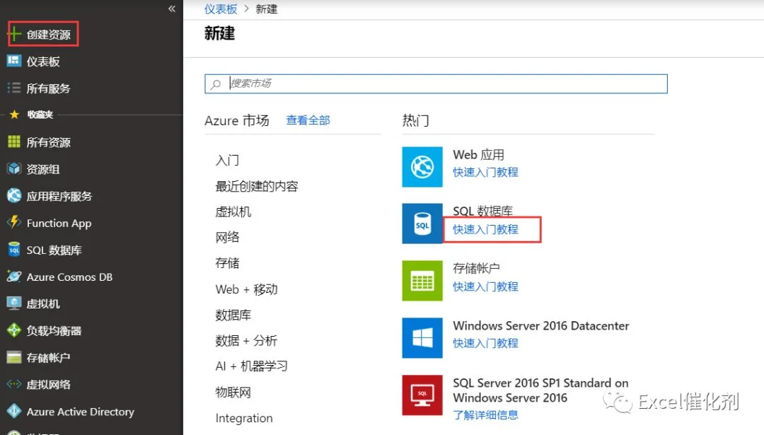
Task: Select the 虚拟机 marketplace category
Action: point(233,212)
